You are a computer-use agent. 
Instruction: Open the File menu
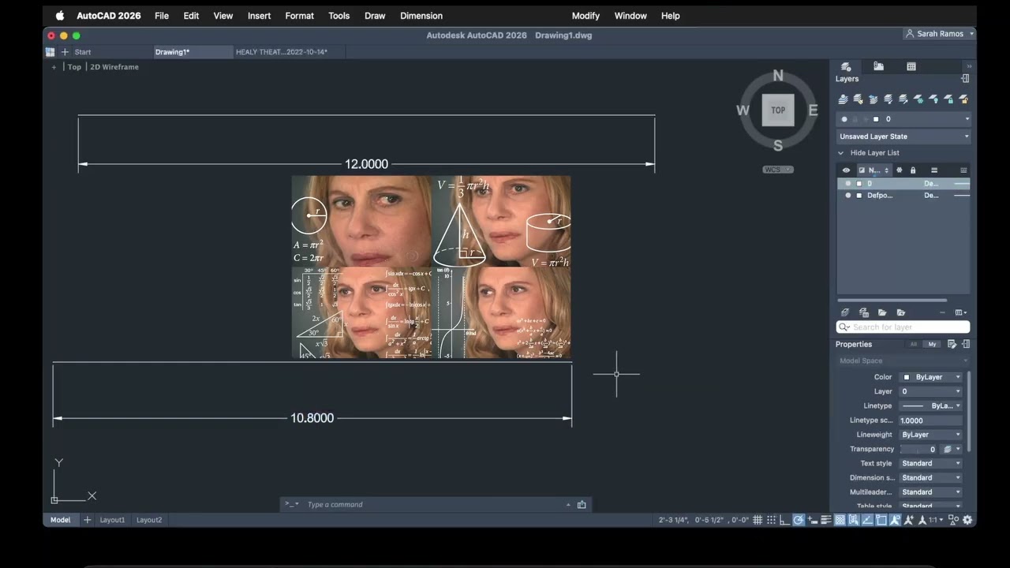[162, 16]
